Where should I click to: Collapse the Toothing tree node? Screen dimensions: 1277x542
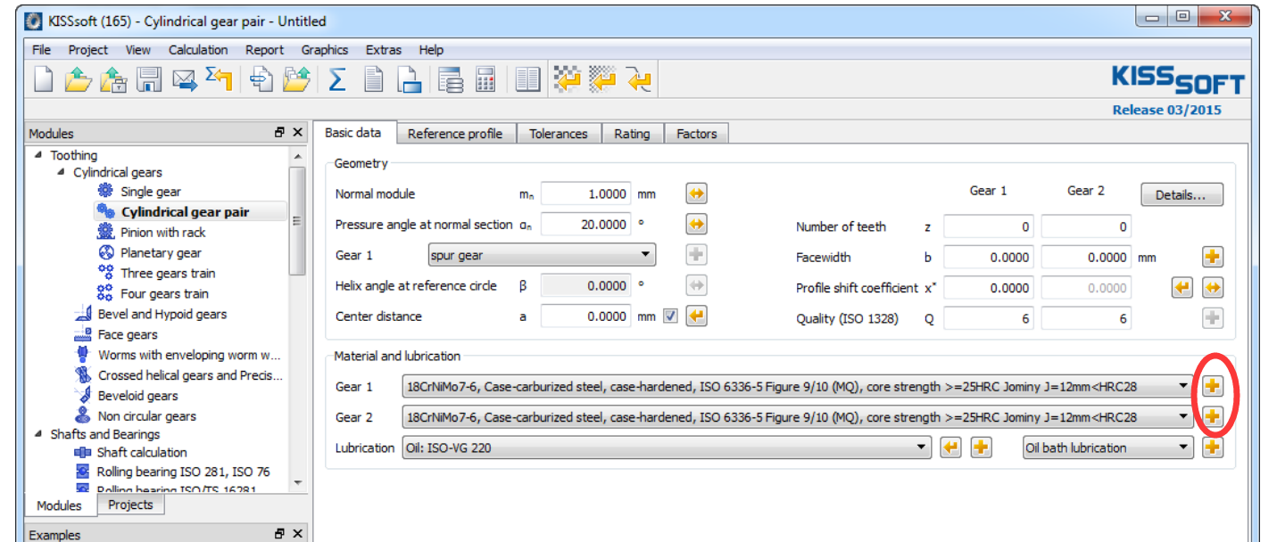[38, 155]
